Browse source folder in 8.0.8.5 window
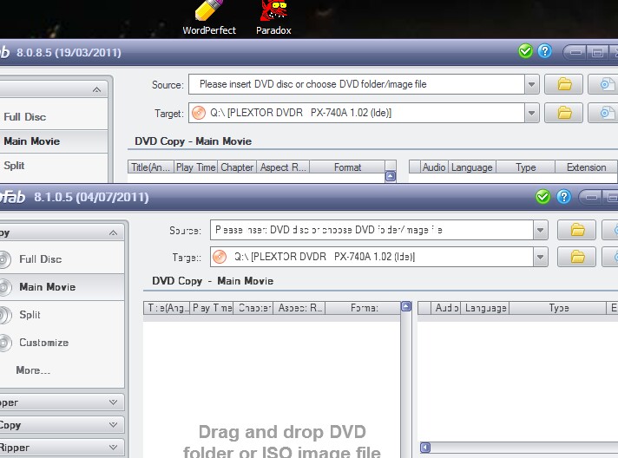 563,84
